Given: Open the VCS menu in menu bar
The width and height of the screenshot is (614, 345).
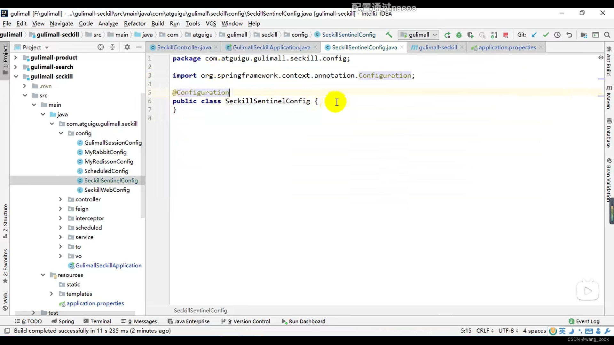Looking at the screenshot, I should (210, 23).
